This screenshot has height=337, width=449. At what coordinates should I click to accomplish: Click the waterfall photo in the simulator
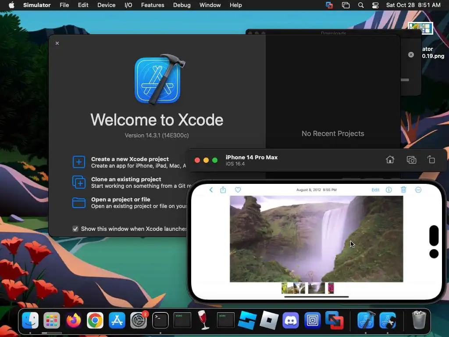[317, 239]
